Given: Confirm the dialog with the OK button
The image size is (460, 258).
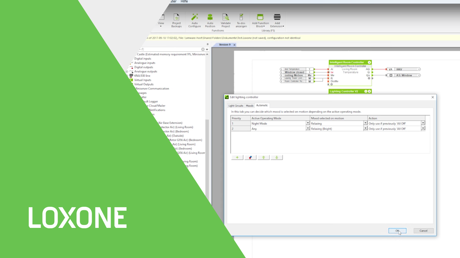Looking at the screenshot, I should pyautogui.click(x=397, y=231).
